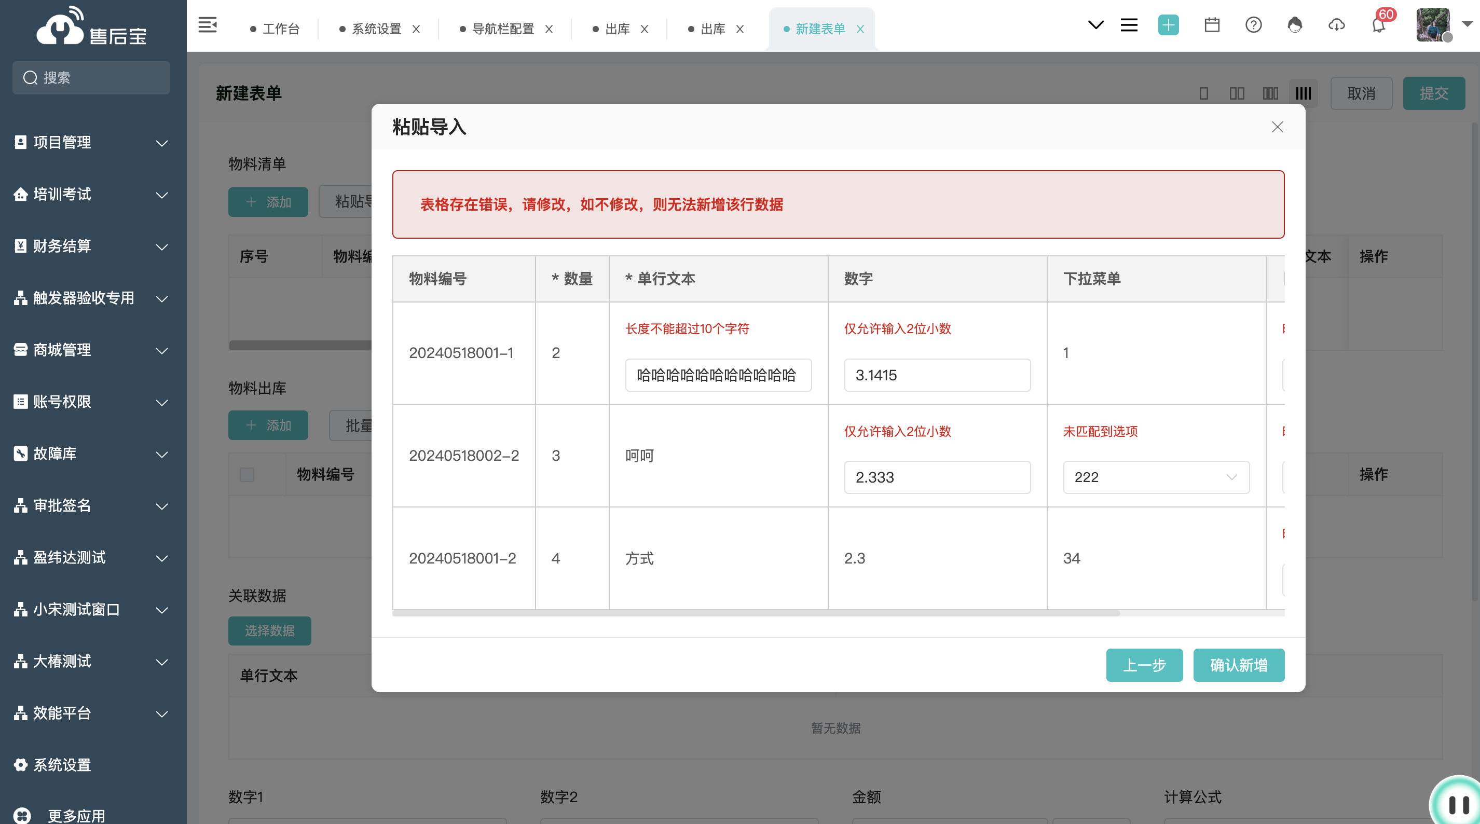Click the dialog table horizontal scrollbar
1480x824 pixels.
[x=756, y=613]
